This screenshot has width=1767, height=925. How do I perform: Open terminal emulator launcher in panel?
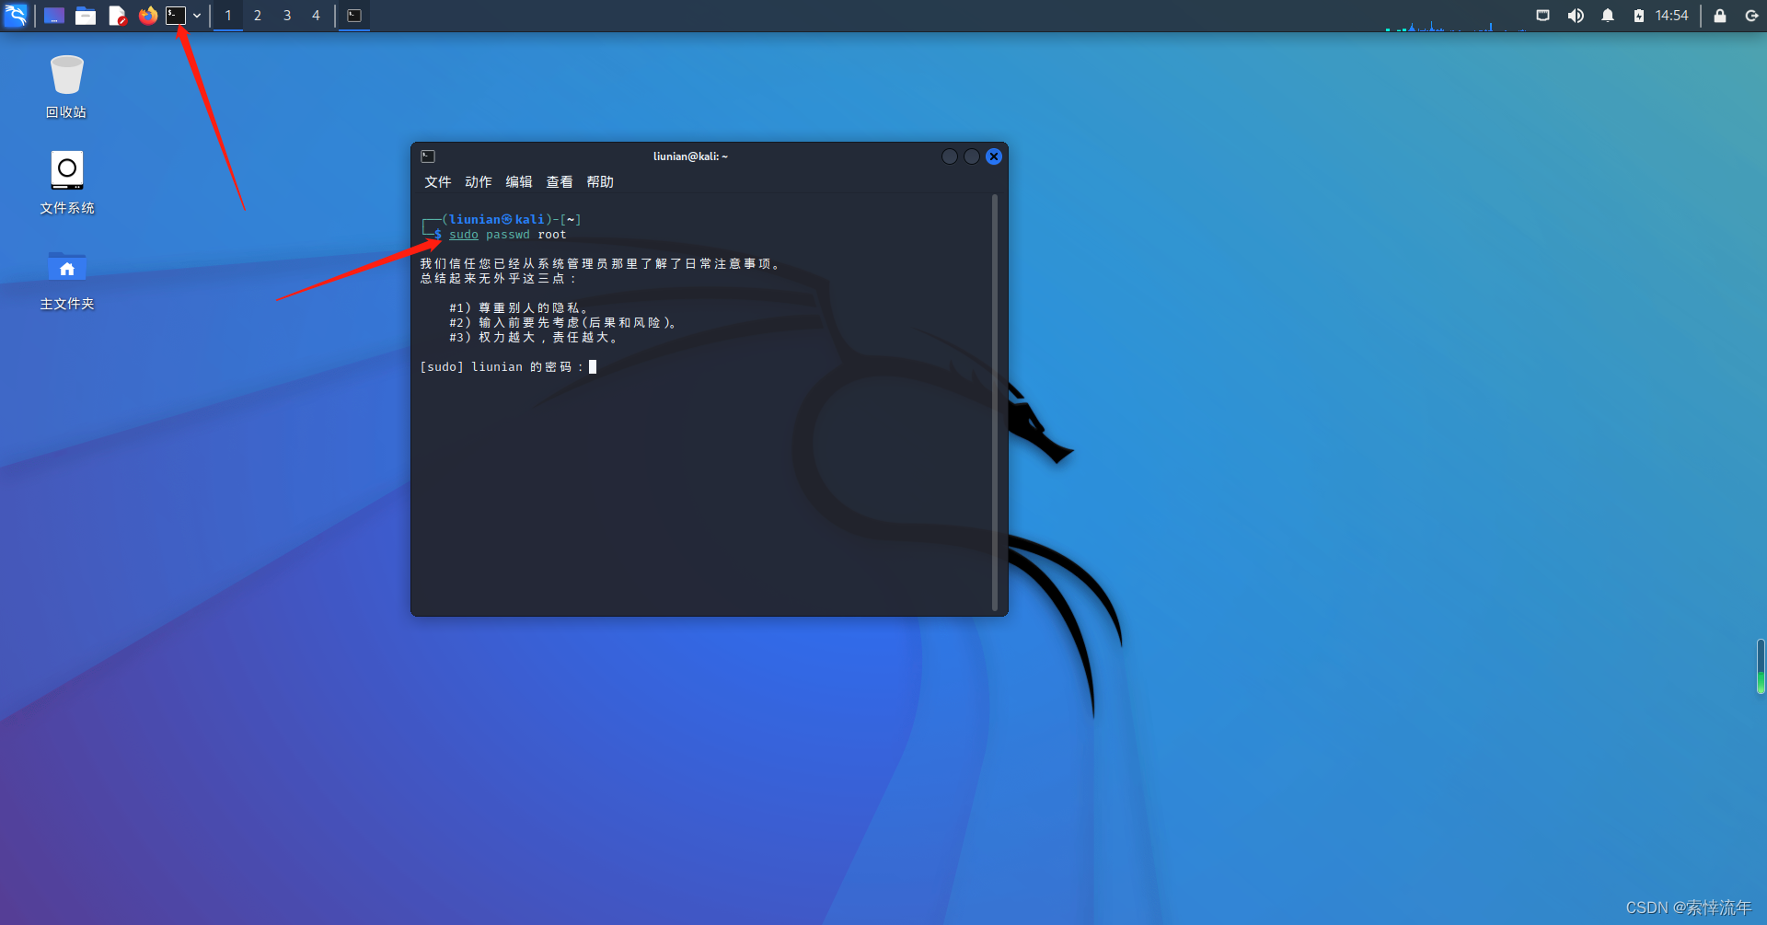pos(176,16)
